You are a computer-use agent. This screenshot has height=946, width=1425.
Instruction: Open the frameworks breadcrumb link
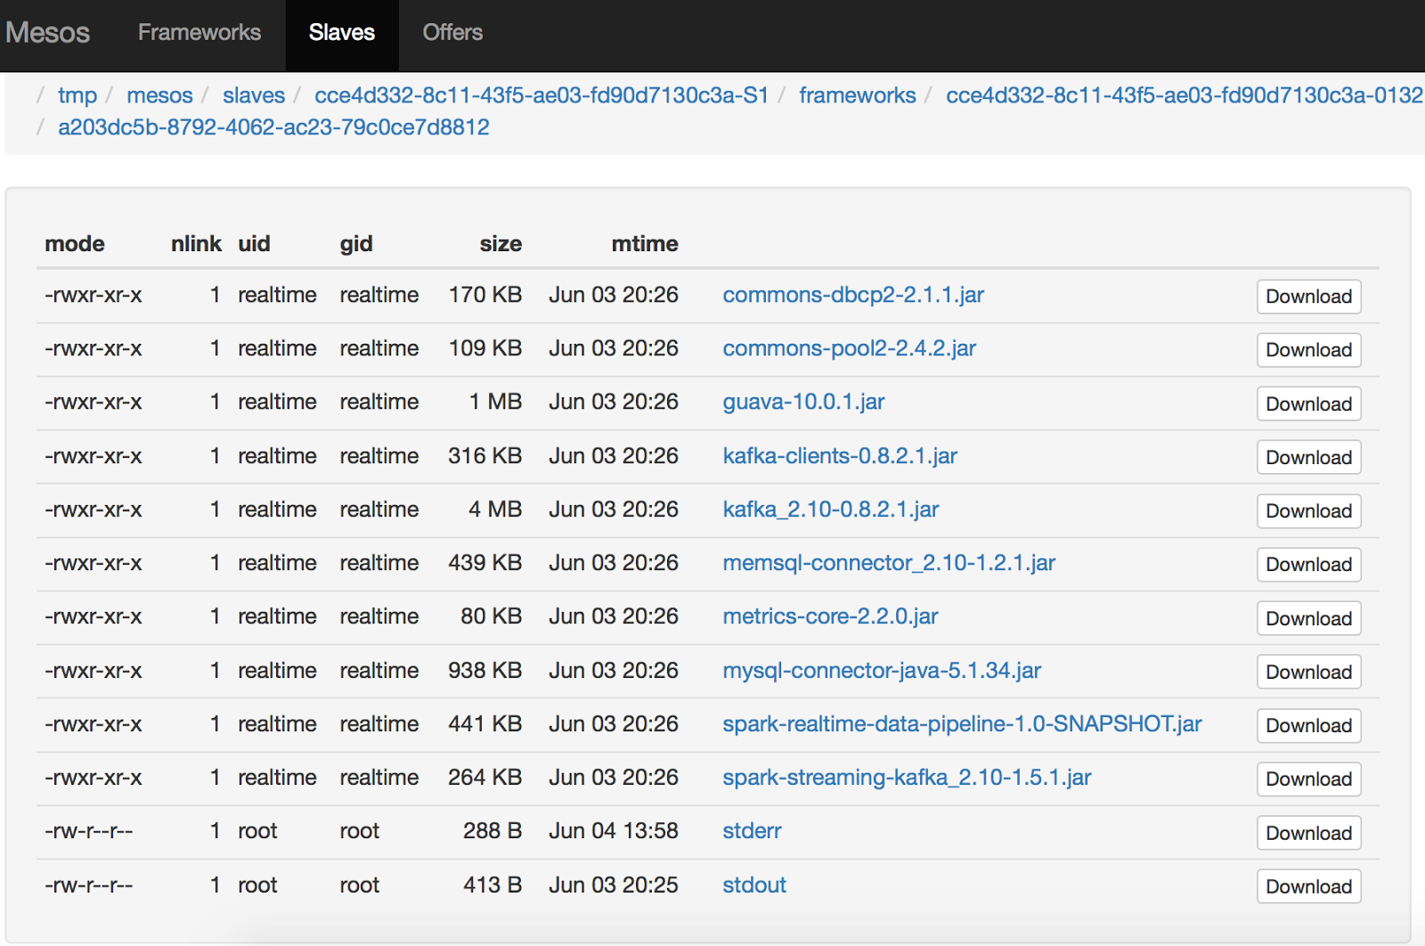point(858,95)
